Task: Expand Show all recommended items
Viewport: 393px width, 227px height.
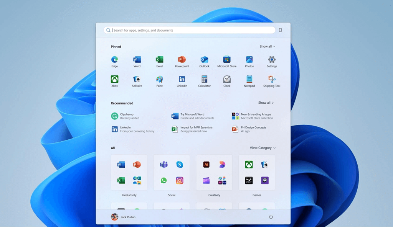Action: coord(266,103)
